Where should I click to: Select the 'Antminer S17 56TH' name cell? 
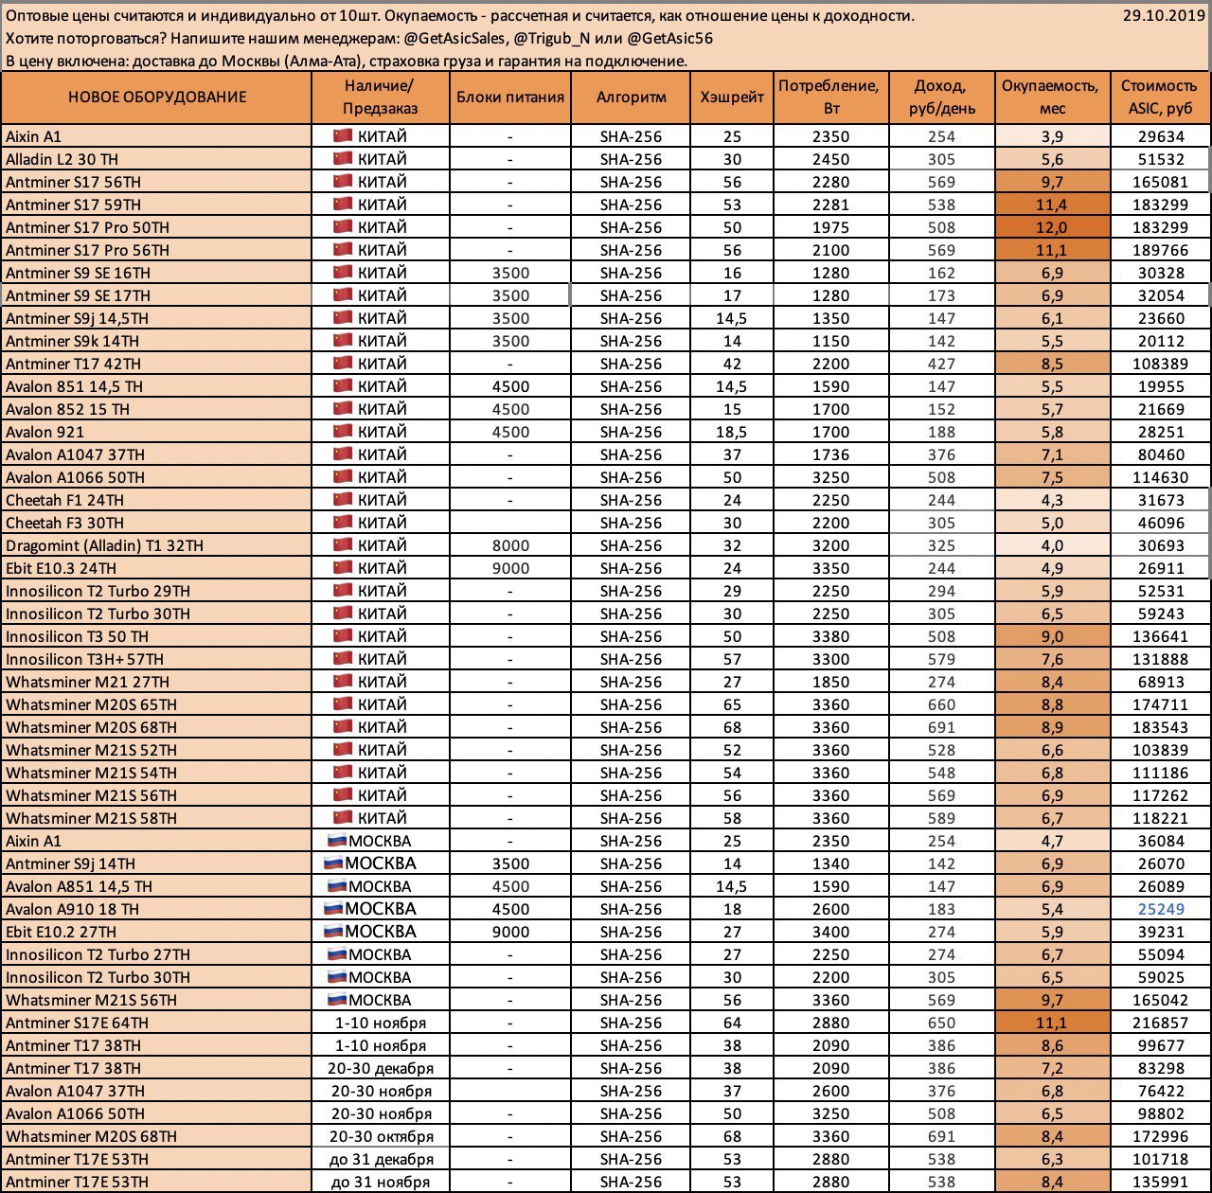coord(157,182)
